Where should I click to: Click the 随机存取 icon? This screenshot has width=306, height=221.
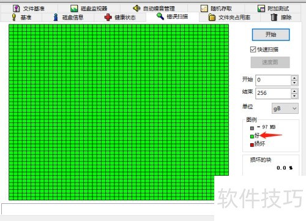coord(204,9)
